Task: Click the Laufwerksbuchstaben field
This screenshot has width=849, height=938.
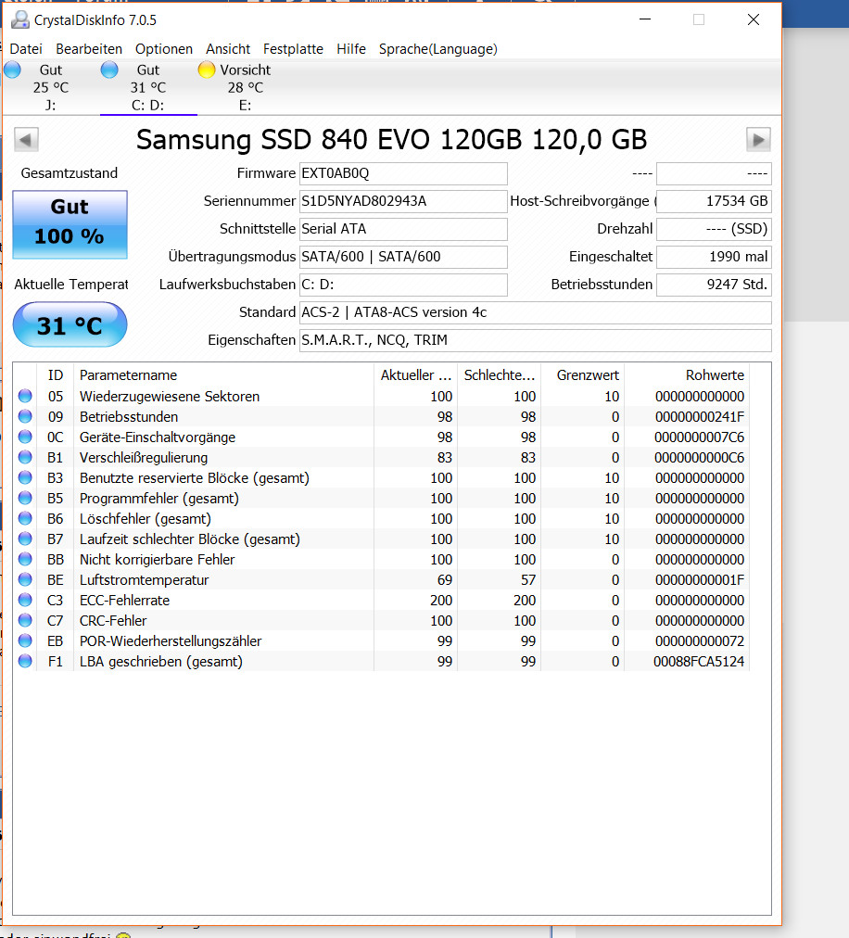Action: click(403, 285)
